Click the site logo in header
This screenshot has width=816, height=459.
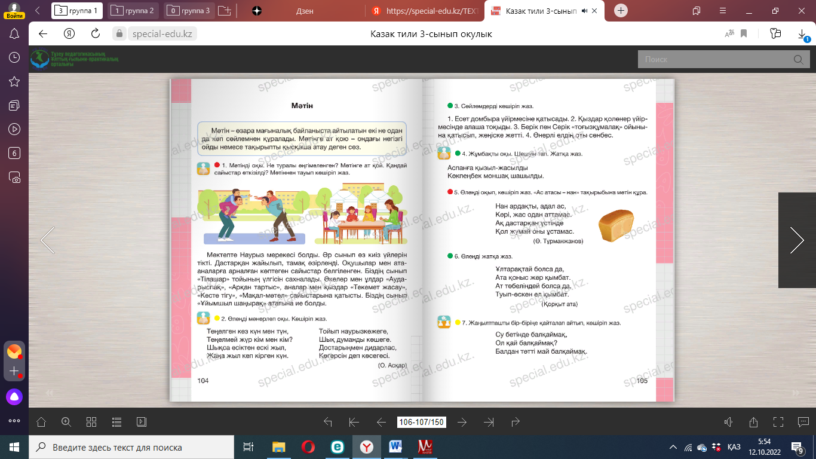pyautogui.click(x=75, y=59)
